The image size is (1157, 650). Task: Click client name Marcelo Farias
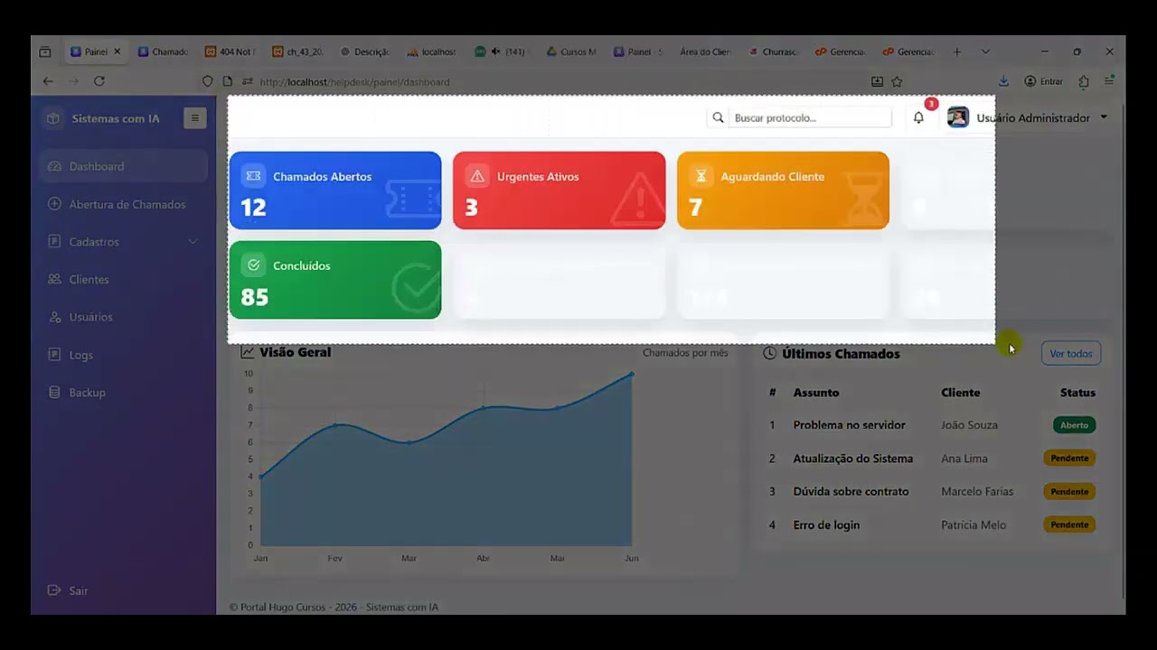coord(975,492)
